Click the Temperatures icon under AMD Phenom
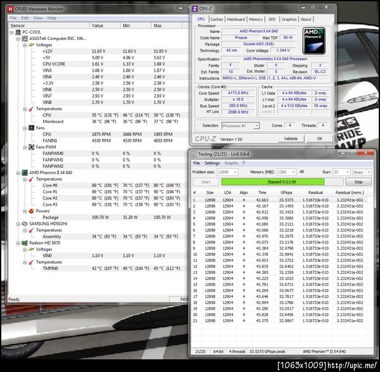Image resolution: width=380 pixels, height=372 pixels. coord(31,179)
